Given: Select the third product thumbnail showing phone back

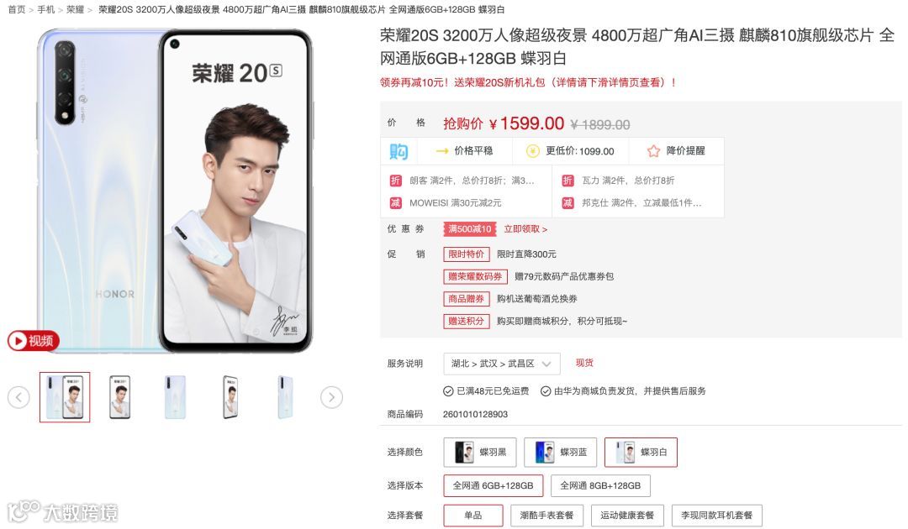Looking at the screenshot, I should point(175,397).
